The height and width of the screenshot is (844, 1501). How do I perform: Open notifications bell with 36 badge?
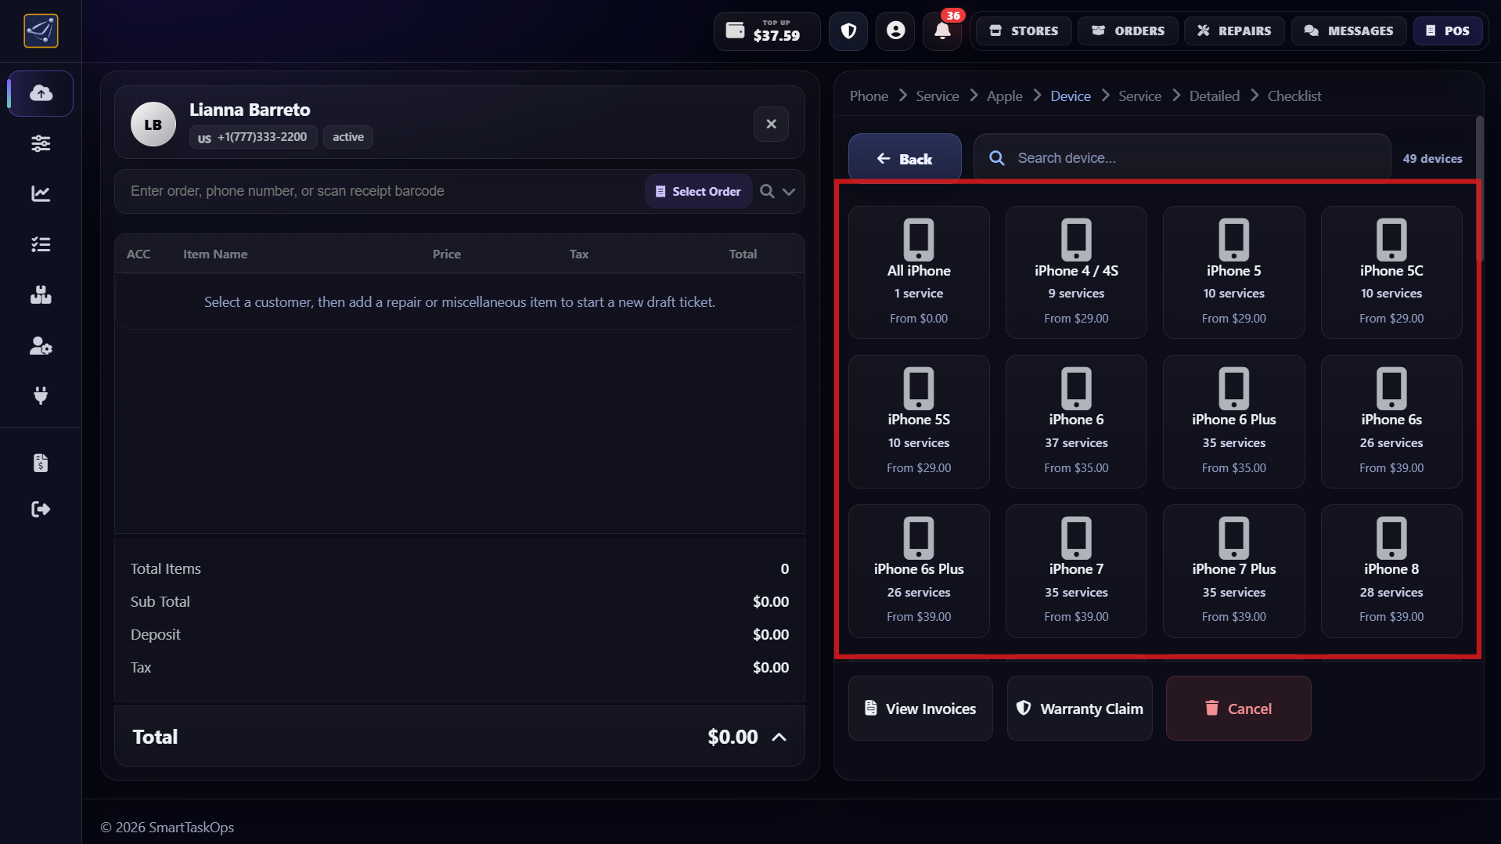point(942,31)
